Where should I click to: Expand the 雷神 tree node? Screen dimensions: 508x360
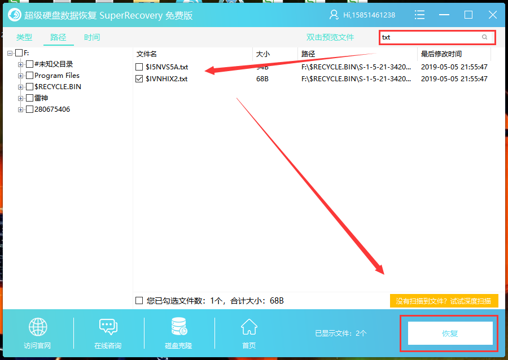[20, 98]
